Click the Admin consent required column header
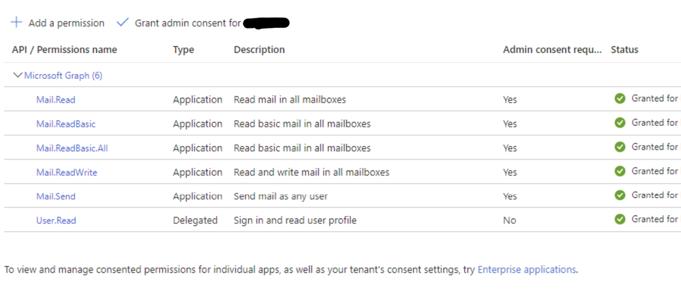This screenshot has height=293, width=681. click(x=552, y=50)
